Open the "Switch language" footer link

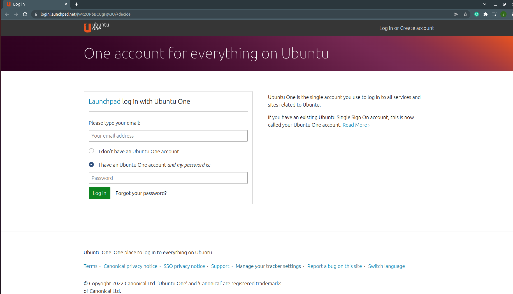tap(386, 266)
